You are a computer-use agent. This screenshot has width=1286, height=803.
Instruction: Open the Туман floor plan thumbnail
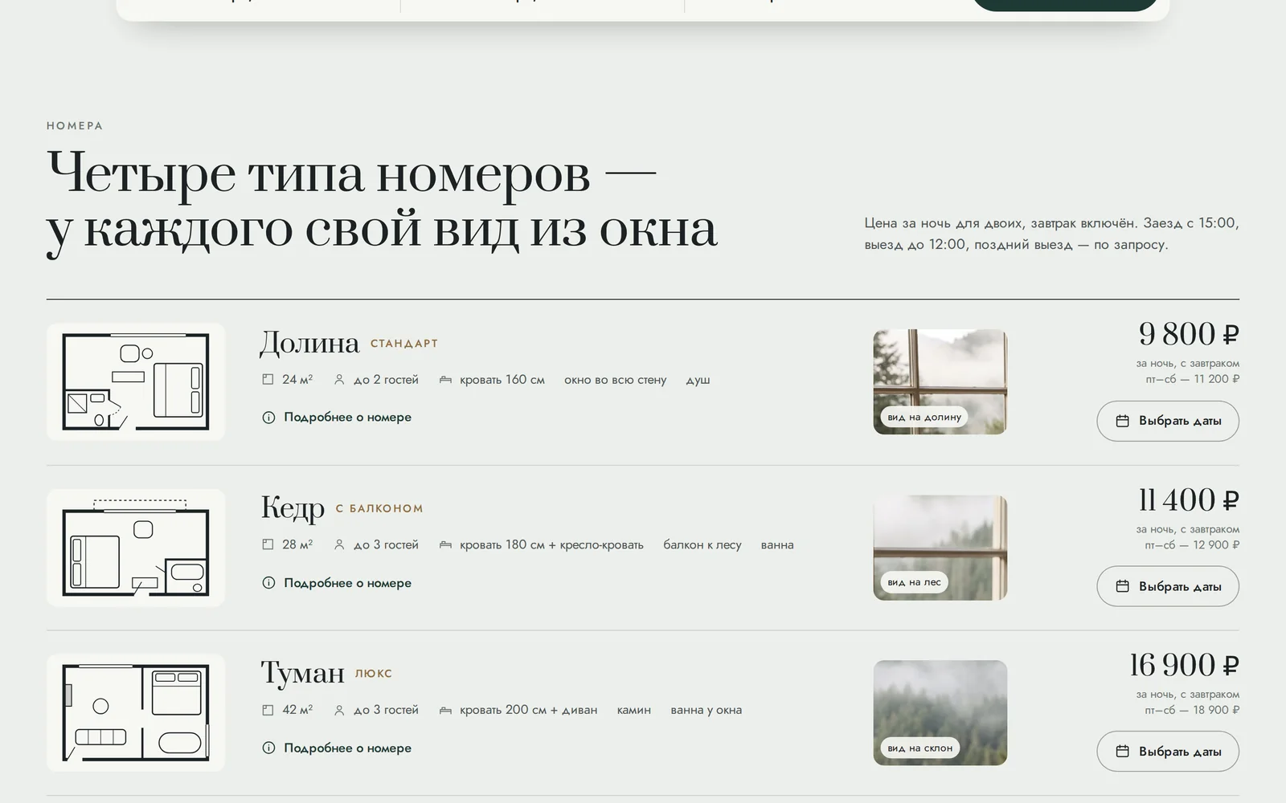pyautogui.click(x=136, y=712)
